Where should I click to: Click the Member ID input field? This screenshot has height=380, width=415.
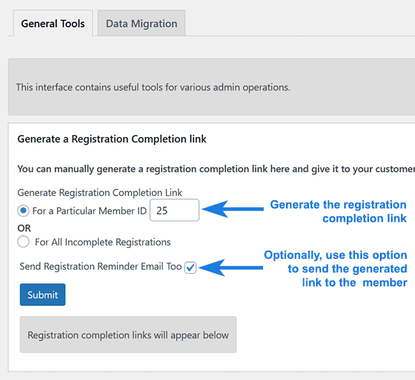pyautogui.click(x=174, y=210)
